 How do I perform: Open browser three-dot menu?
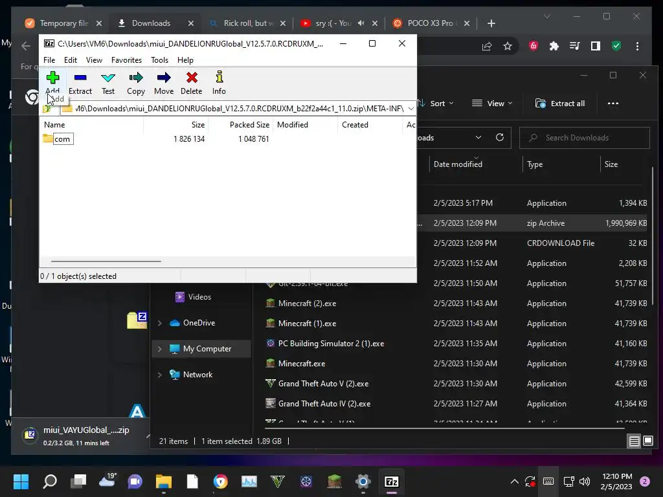(x=637, y=46)
